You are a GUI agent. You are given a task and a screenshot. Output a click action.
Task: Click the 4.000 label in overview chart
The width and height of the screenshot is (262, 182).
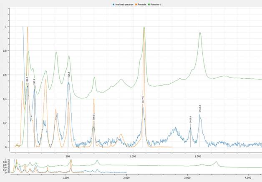pyautogui.click(x=248, y=178)
